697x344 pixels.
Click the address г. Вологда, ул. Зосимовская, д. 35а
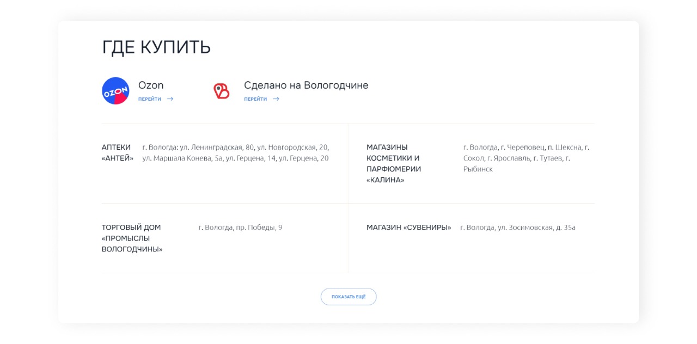point(517,228)
